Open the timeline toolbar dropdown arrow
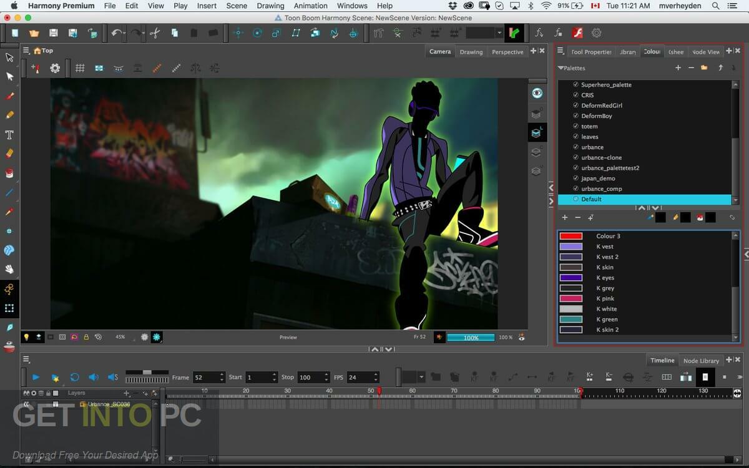The height and width of the screenshot is (468, 749). click(x=421, y=377)
